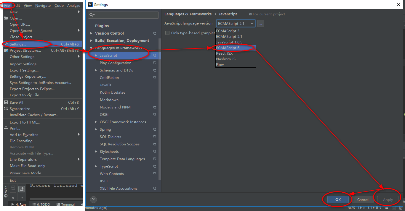Open the Navigate menu
405x211 pixels.
43,5
